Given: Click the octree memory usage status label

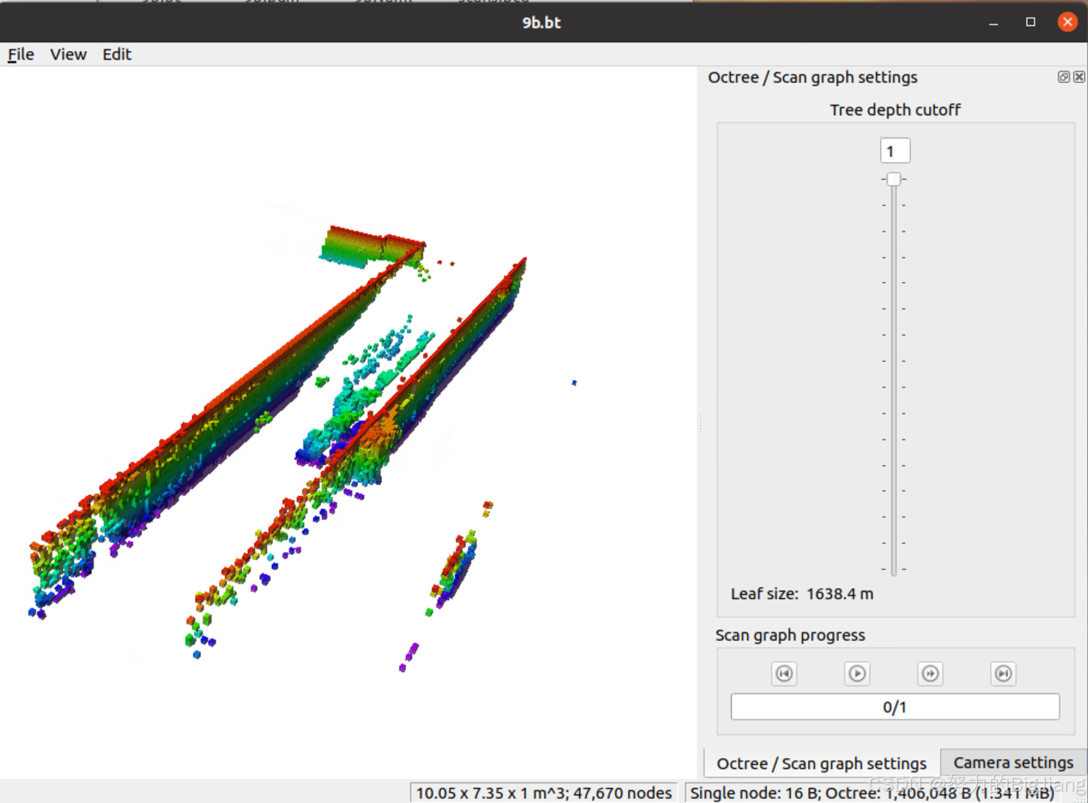Looking at the screenshot, I should point(873,793).
